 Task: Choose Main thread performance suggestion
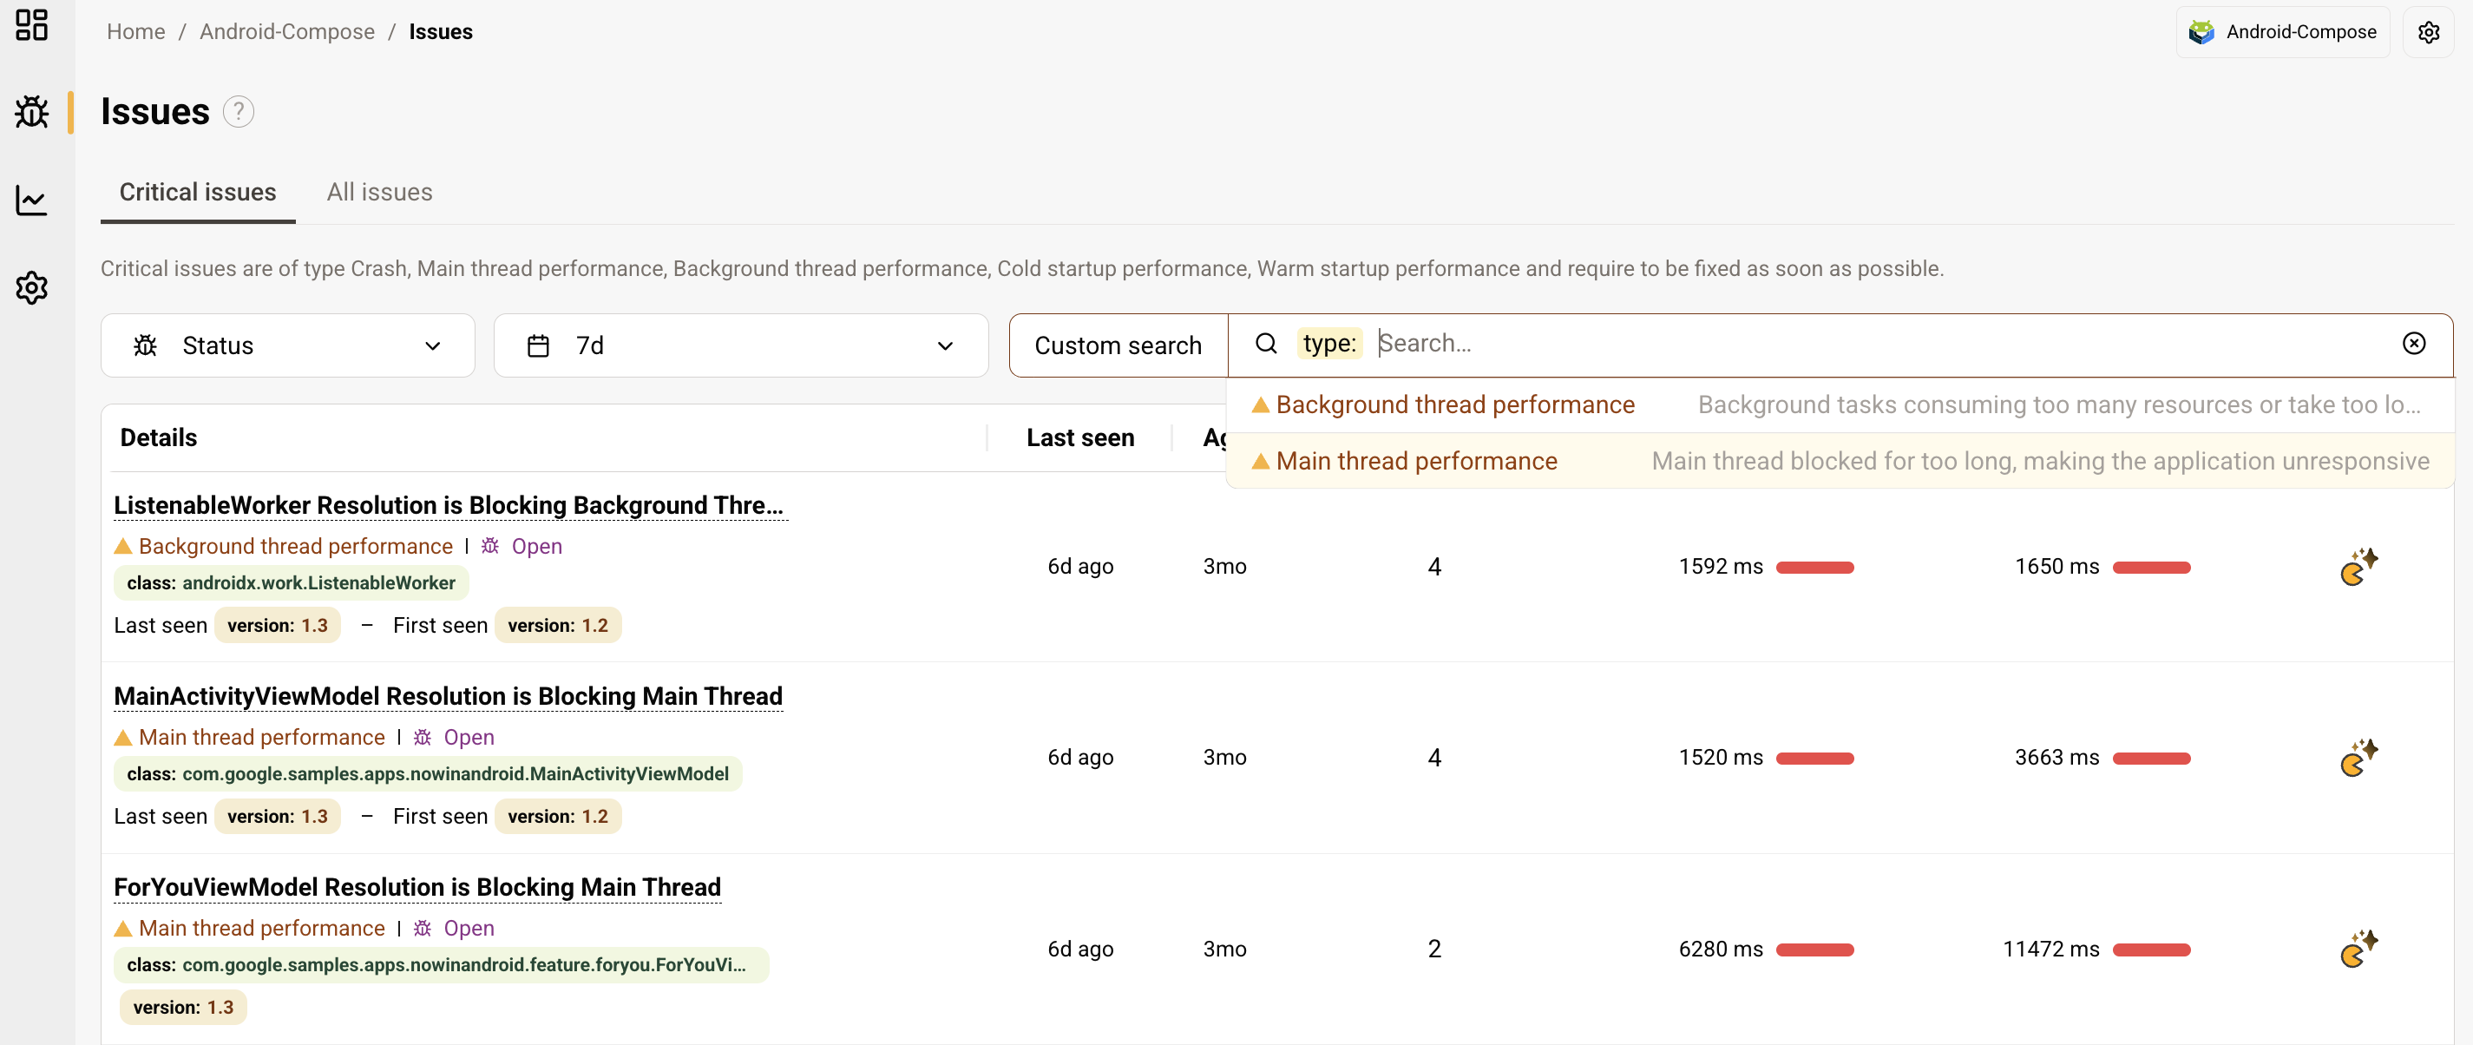pyautogui.click(x=1416, y=461)
